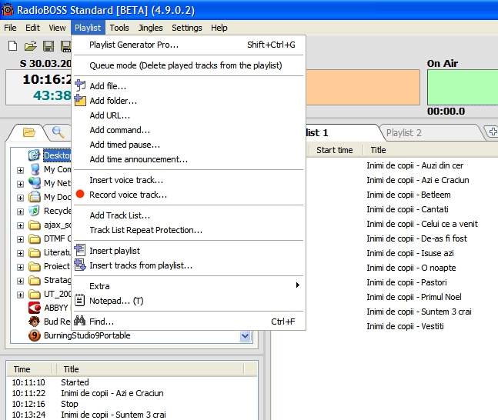Expand the ajax folder tree node

pyautogui.click(x=20, y=225)
